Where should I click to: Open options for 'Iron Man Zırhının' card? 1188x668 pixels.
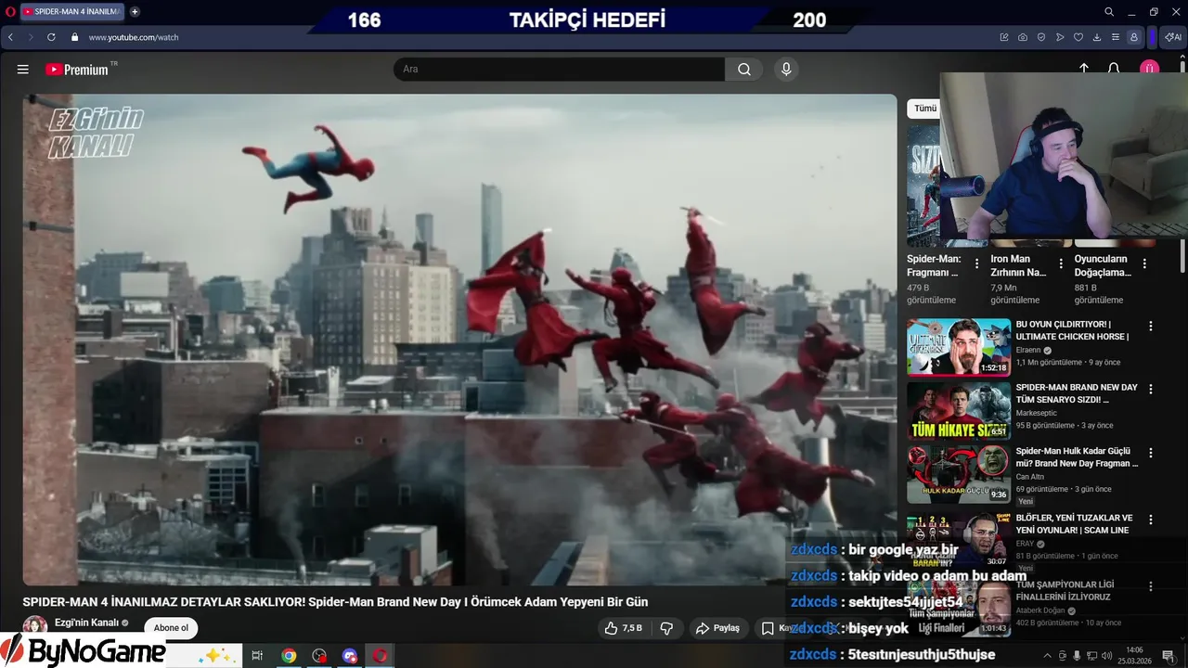(1061, 263)
